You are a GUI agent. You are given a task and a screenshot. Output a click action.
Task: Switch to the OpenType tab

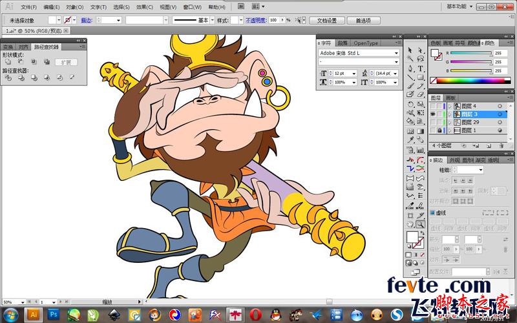(x=366, y=43)
